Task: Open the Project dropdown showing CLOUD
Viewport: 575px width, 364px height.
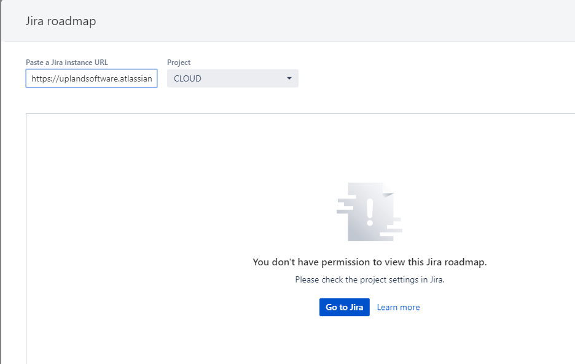Action: pos(232,78)
